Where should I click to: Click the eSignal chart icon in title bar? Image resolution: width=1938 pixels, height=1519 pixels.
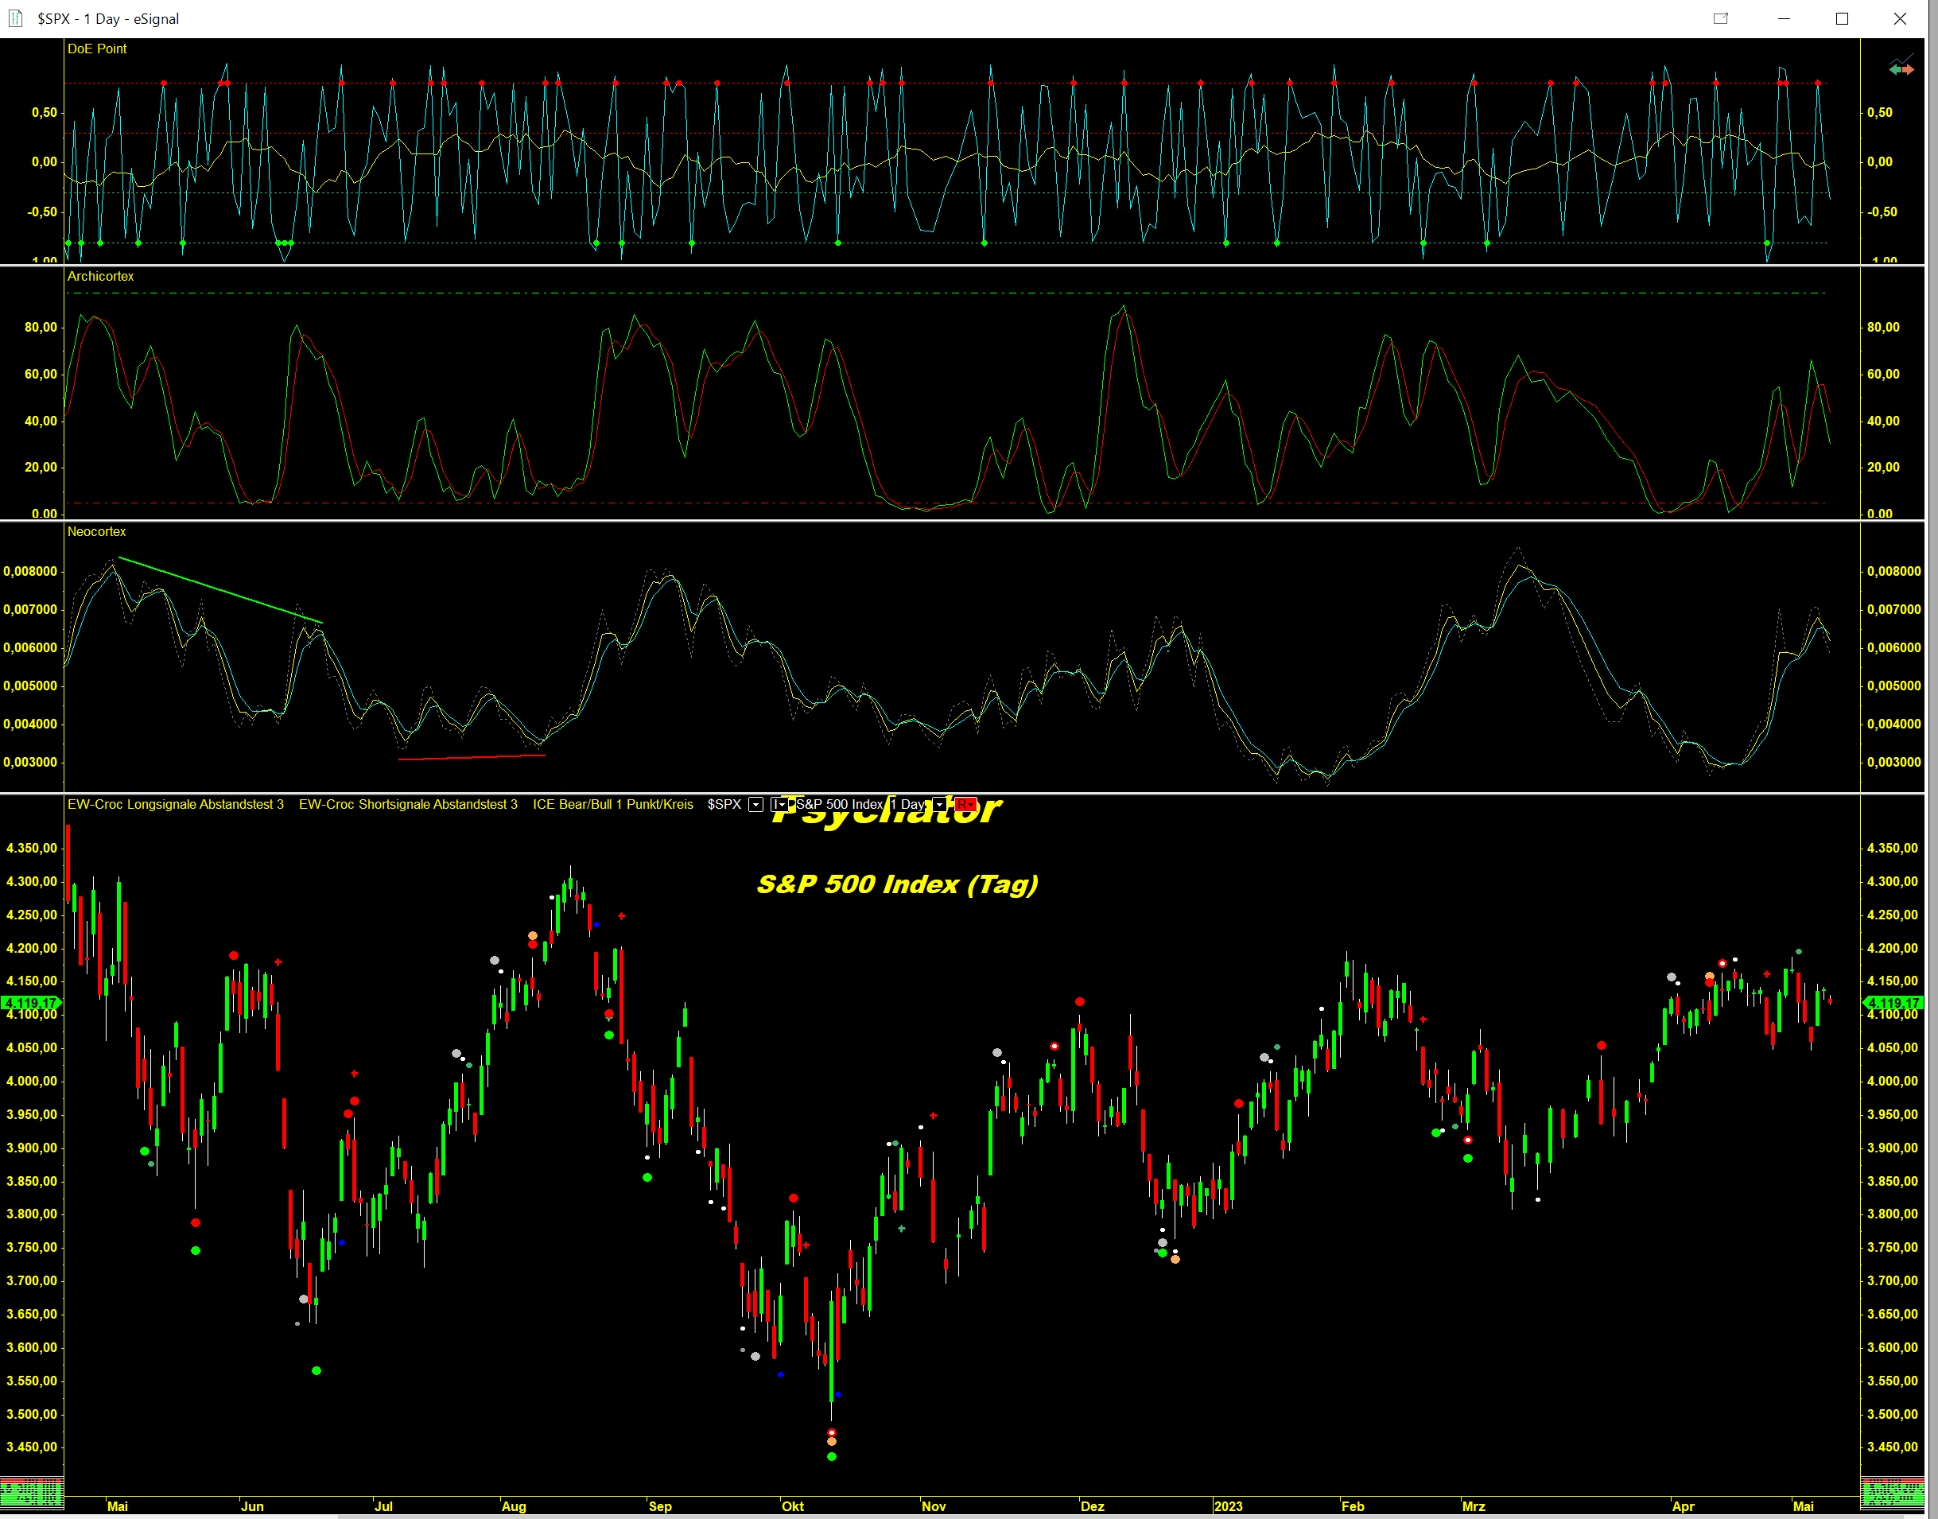[x=15, y=18]
